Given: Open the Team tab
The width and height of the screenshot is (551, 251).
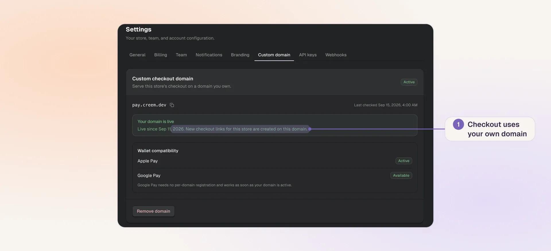Looking at the screenshot, I should pos(181,55).
